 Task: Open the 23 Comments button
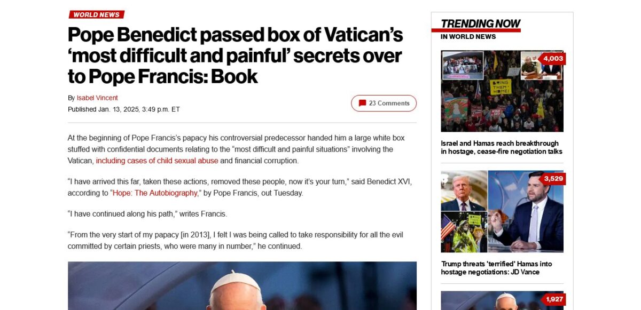coord(384,104)
